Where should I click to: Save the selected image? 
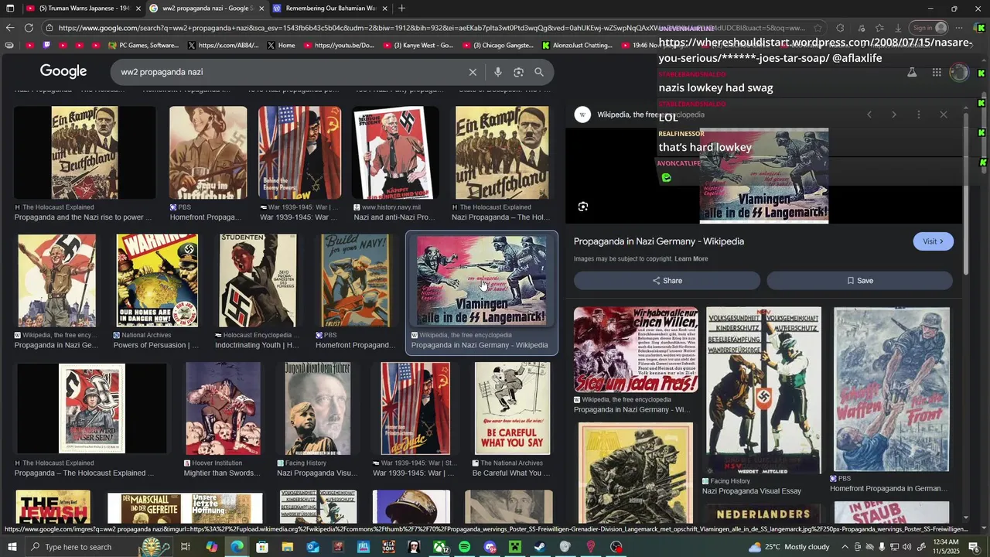point(859,281)
